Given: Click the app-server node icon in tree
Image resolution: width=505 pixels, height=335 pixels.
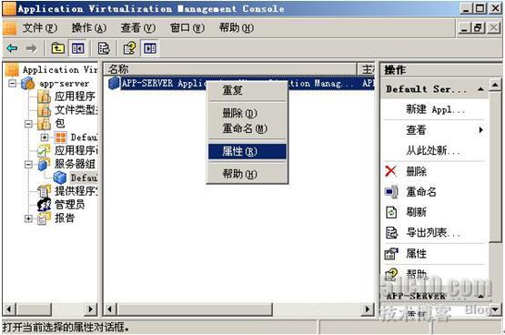Looking at the screenshot, I should coord(28,83).
